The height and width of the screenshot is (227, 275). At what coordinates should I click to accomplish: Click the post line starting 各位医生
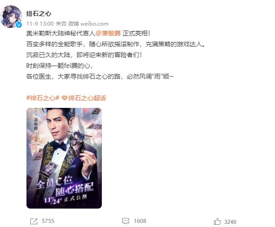100,76
